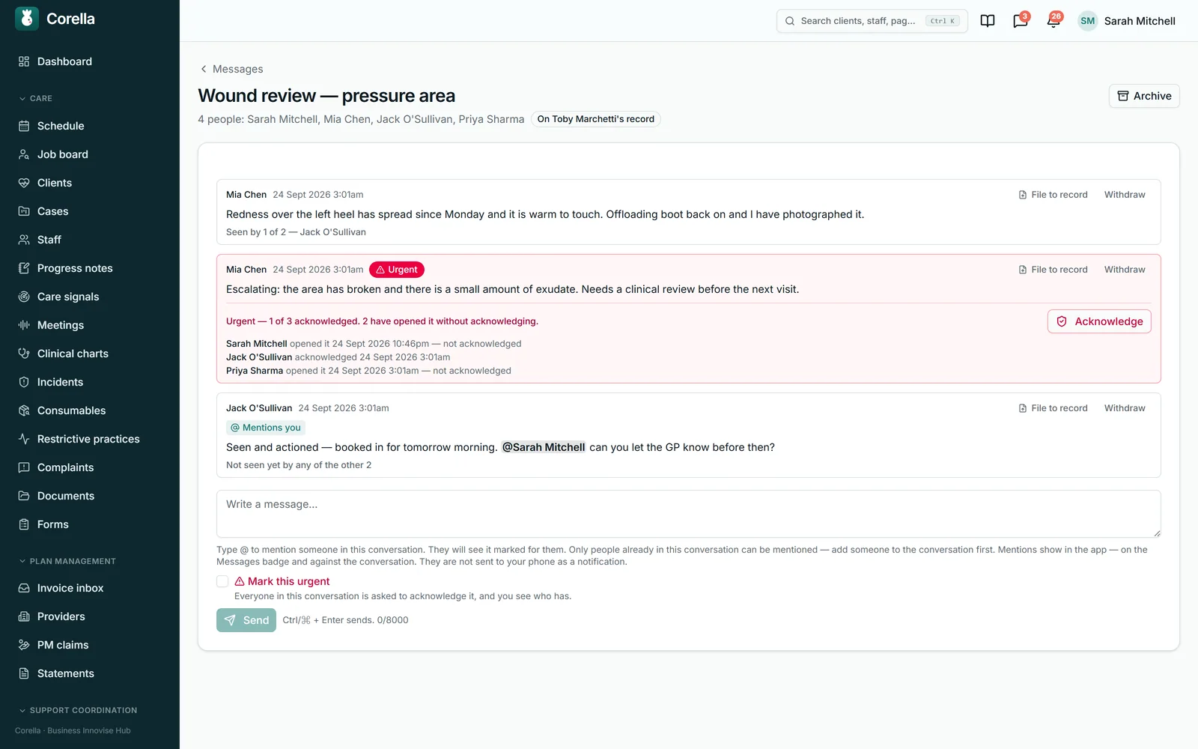Go back to Messages via chevron link
Screen dimensions: 1198x749
pyautogui.click(x=231, y=69)
